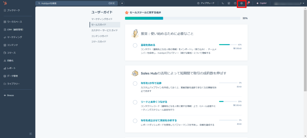
Task: Open the account menu dropdown arrow
Action: click(x=303, y=3)
